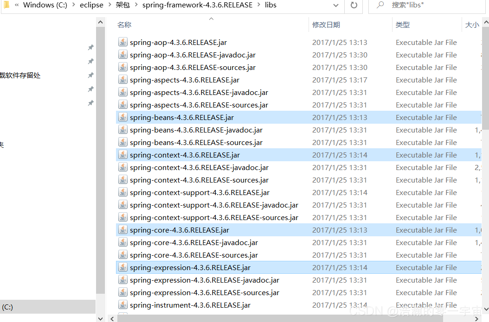
Task: Refresh the libs folder view
Action: point(354,5)
